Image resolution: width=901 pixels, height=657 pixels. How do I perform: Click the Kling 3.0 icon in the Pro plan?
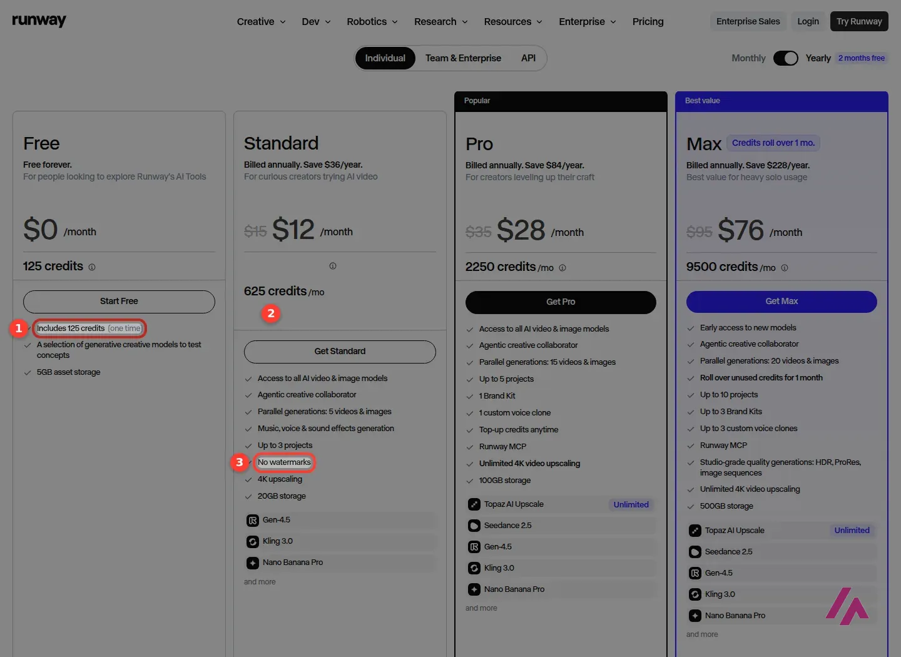click(x=474, y=568)
